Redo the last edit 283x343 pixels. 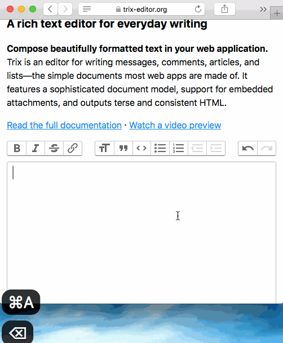coord(267,148)
